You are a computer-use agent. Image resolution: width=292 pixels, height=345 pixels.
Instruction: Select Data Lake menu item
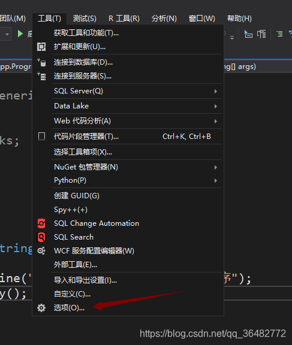[x=128, y=106]
